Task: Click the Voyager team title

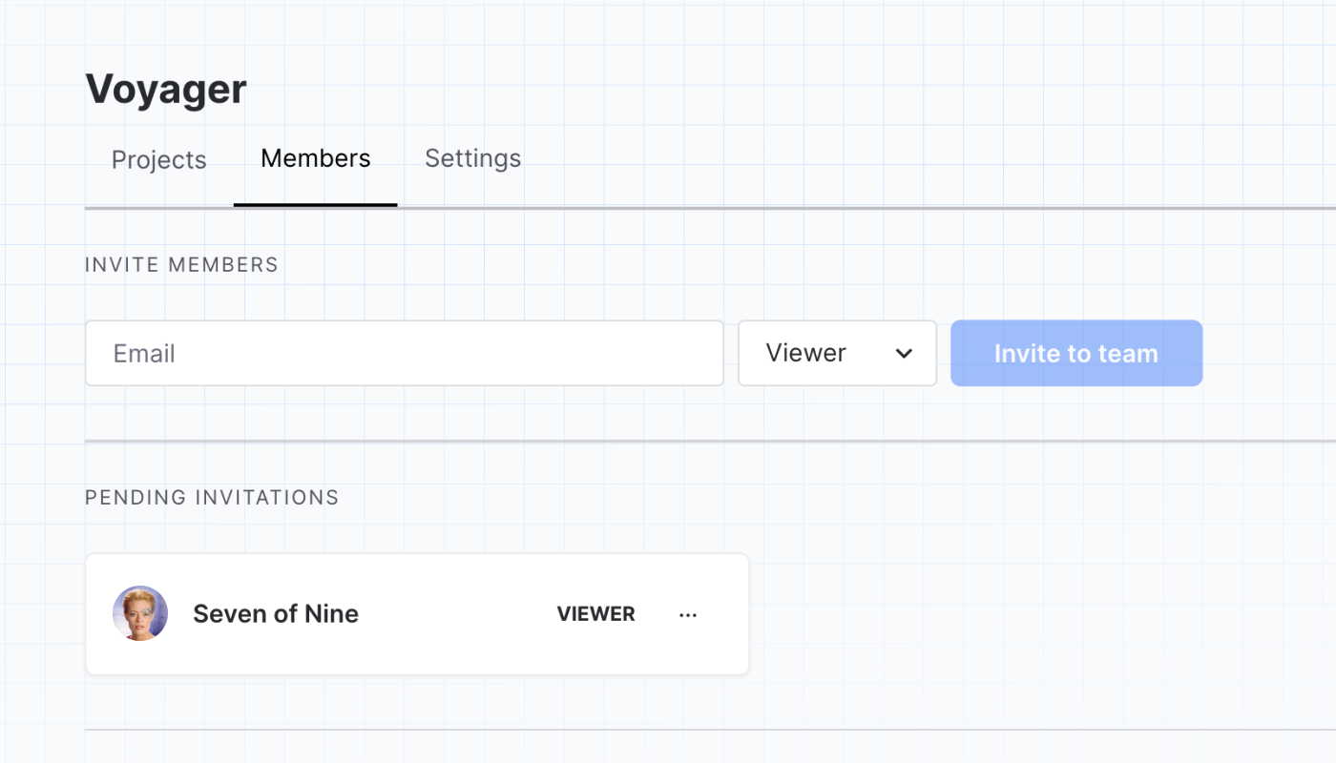Action: click(166, 90)
